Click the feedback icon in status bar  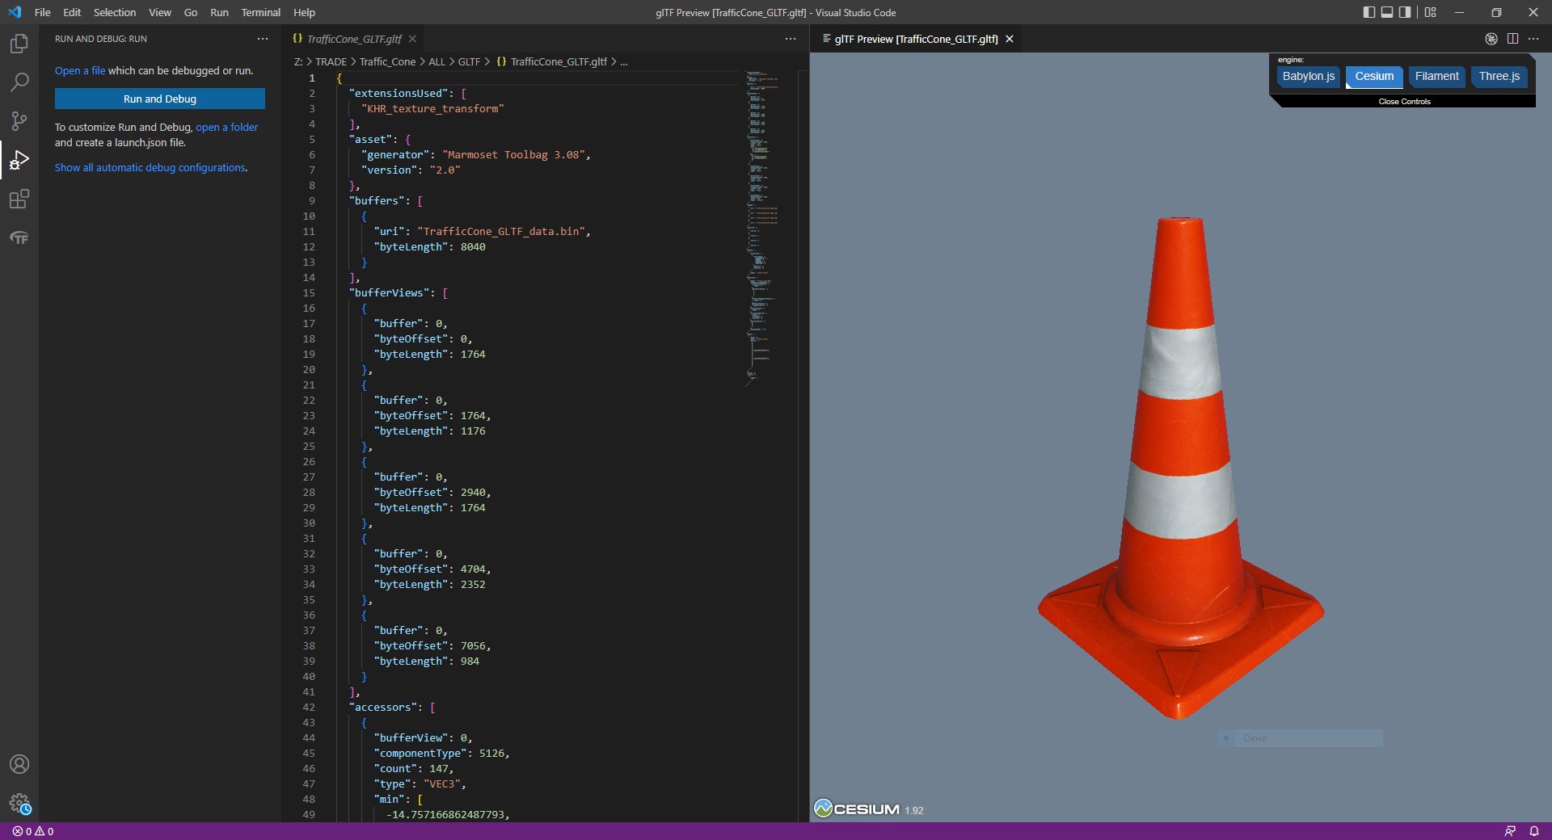pyautogui.click(x=1510, y=831)
